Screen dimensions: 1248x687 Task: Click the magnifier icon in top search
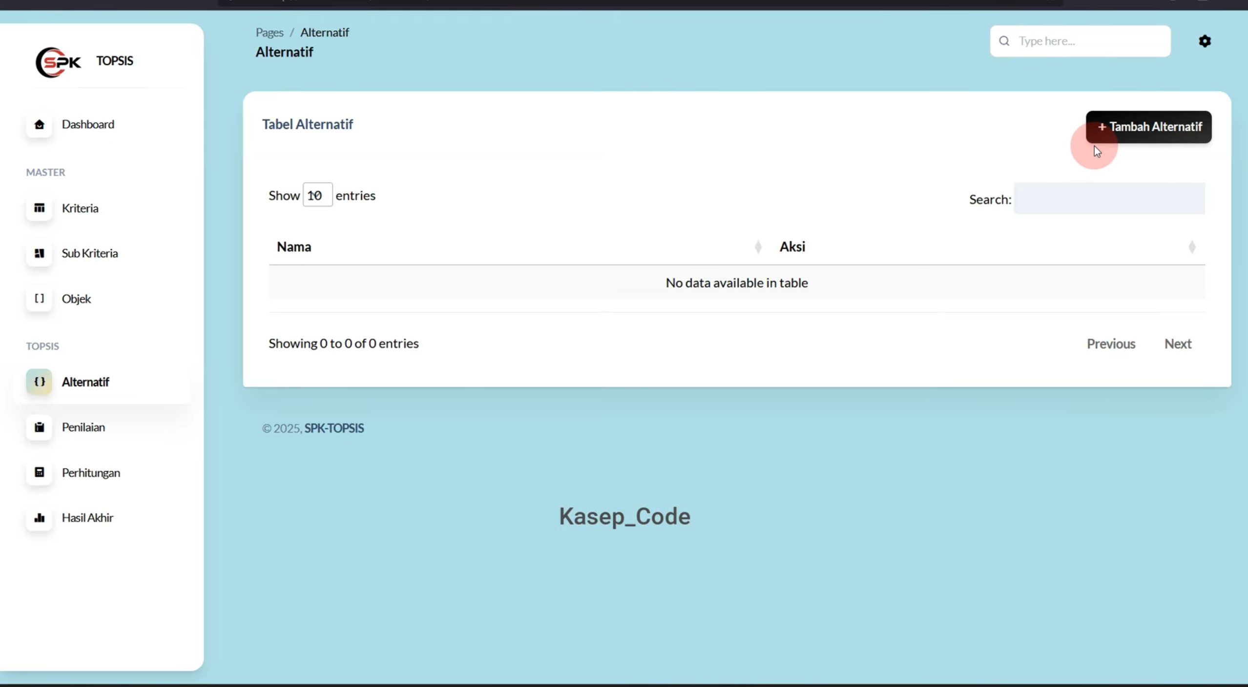coord(1004,41)
